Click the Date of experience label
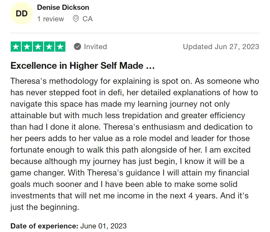The width and height of the screenshot is (270, 232). click(x=44, y=226)
